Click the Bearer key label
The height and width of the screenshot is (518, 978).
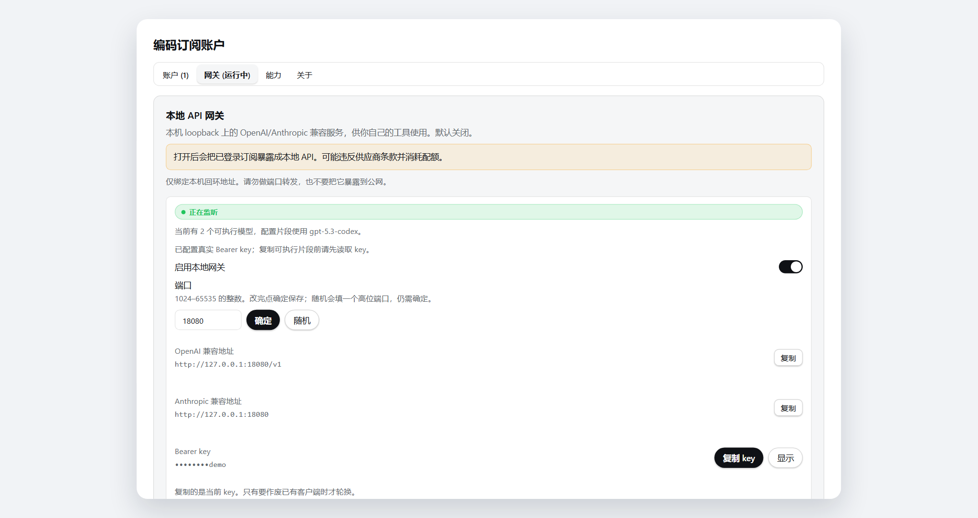[x=192, y=452]
